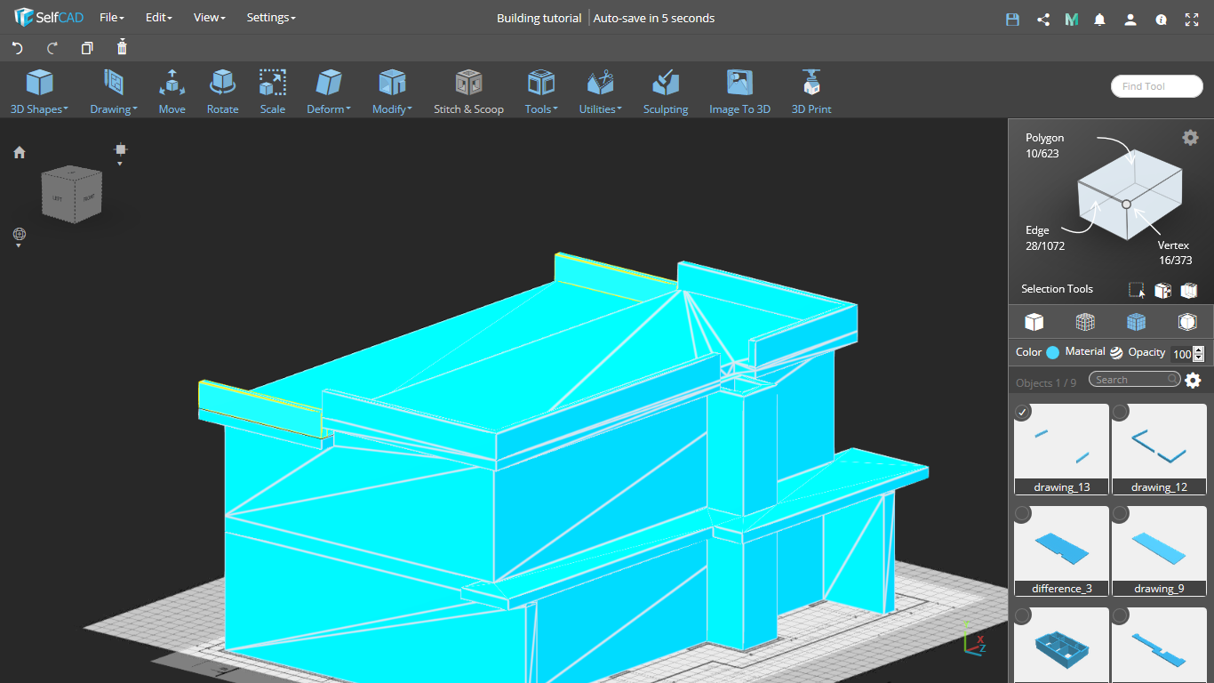Toggle the second Selection Tools cube icon

coord(1162,290)
